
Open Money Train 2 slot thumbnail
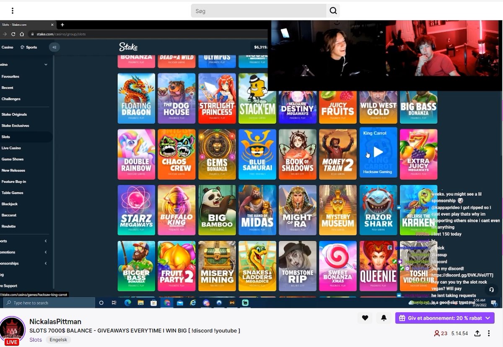pos(338,154)
